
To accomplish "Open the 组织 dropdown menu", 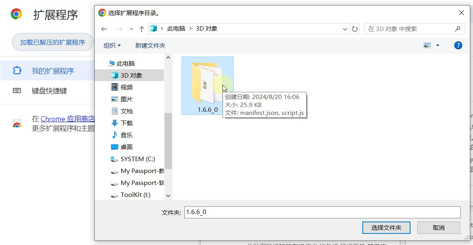I will [111, 45].
